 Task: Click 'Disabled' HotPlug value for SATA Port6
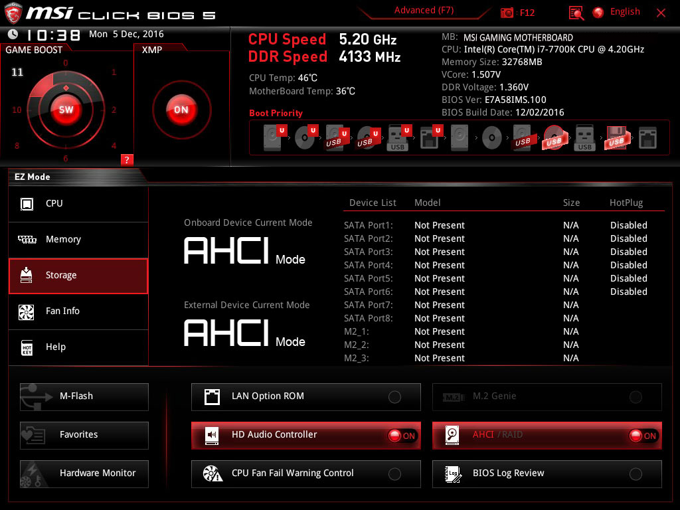pos(628,292)
